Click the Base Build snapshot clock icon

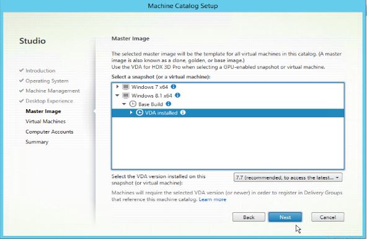[133, 104]
